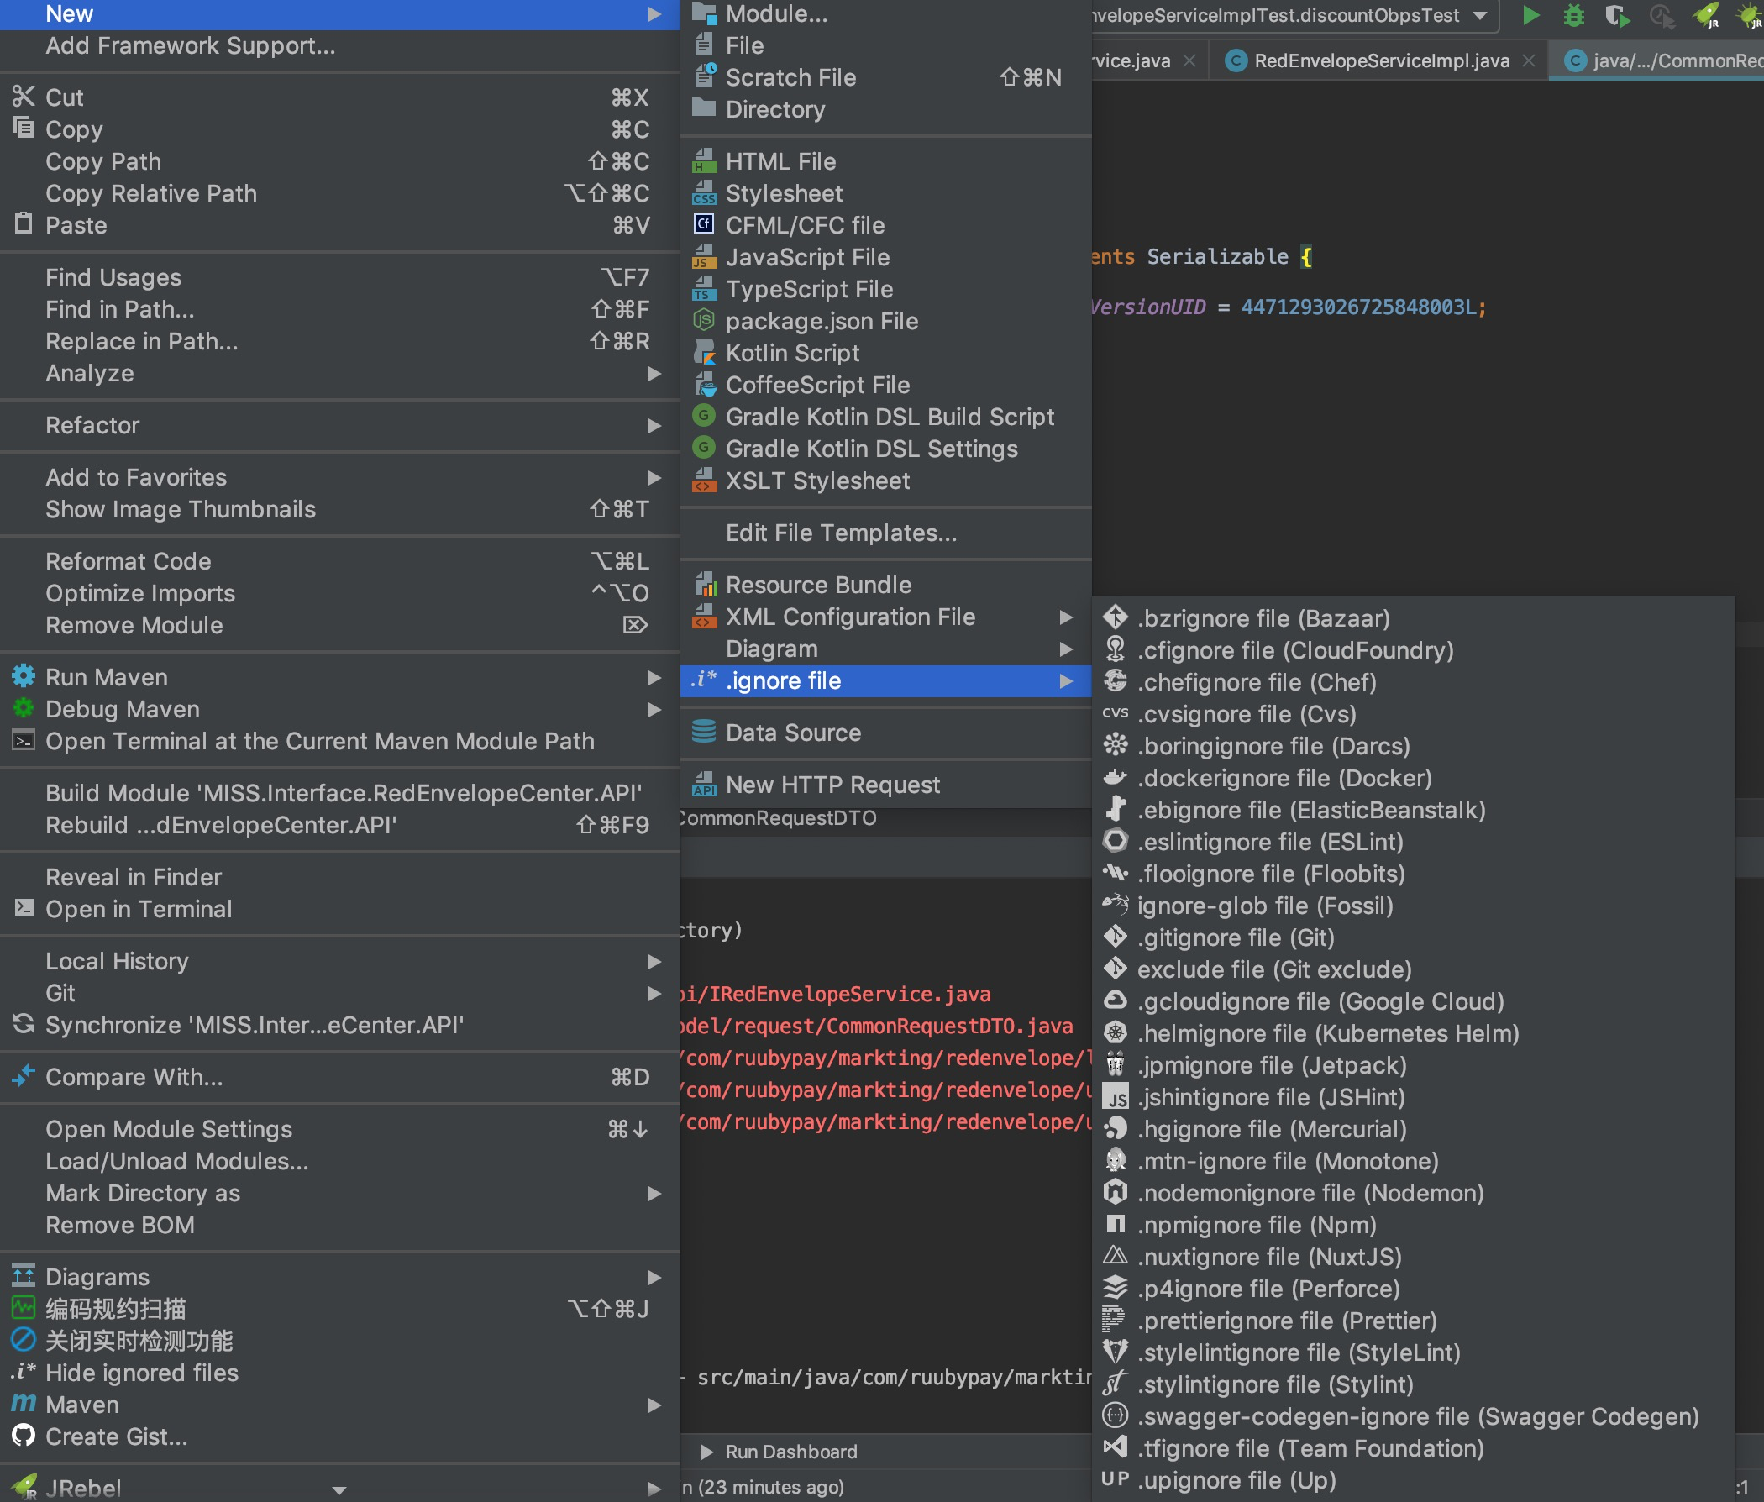Click the Data Source database icon
The image size is (1764, 1502).
(x=703, y=733)
